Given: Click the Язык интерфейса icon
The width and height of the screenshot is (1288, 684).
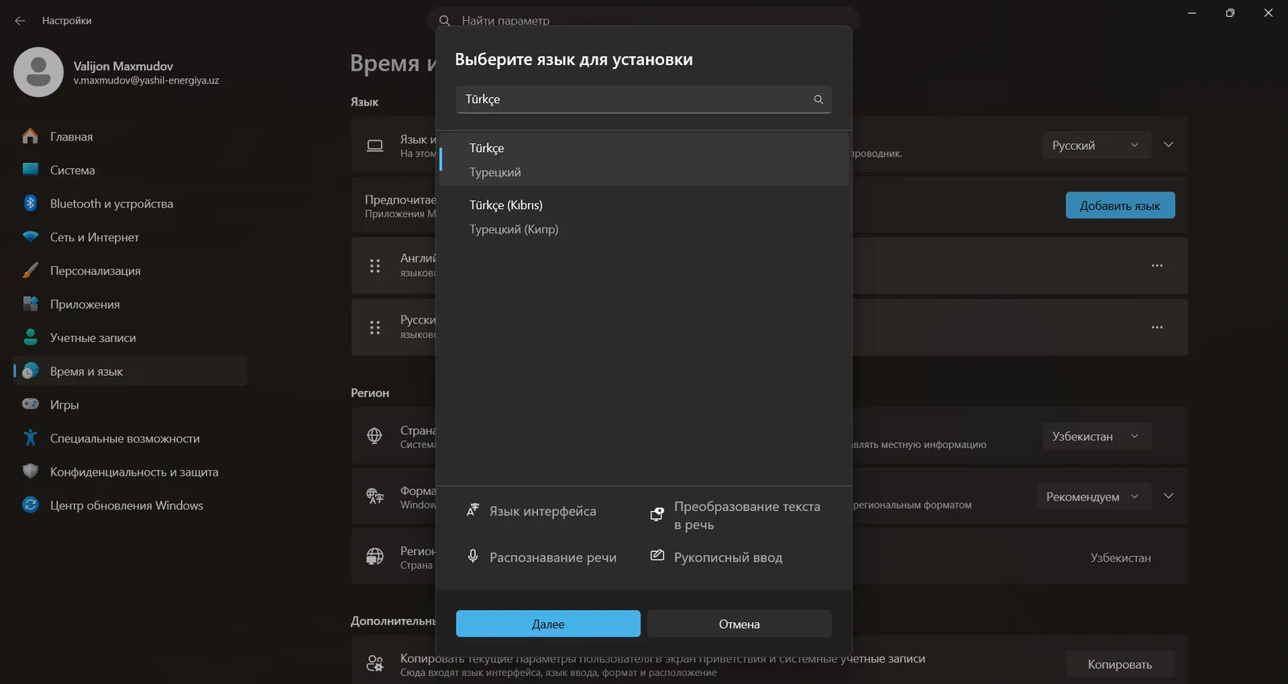Looking at the screenshot, I should click(x=473, y=511).
